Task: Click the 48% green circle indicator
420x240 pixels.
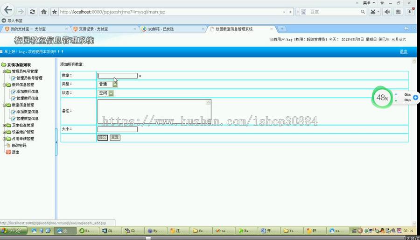Action: 382,98
